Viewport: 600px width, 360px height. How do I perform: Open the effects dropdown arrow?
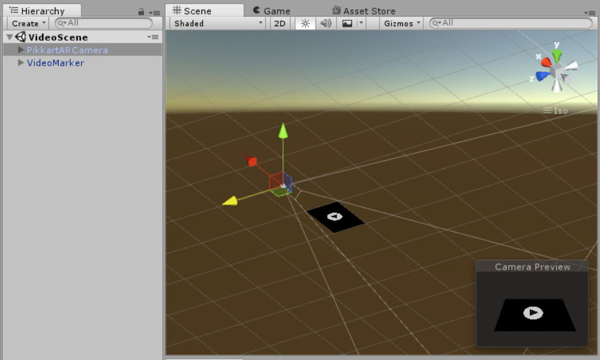pyautogui.click(x=361, y=23)
